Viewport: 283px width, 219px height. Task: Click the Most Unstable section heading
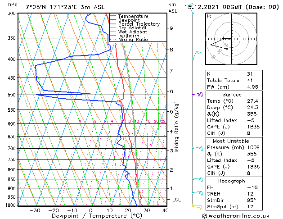(x=231, y=141)
